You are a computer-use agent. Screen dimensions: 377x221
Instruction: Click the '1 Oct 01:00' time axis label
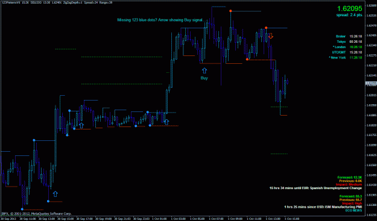[160, 219]
